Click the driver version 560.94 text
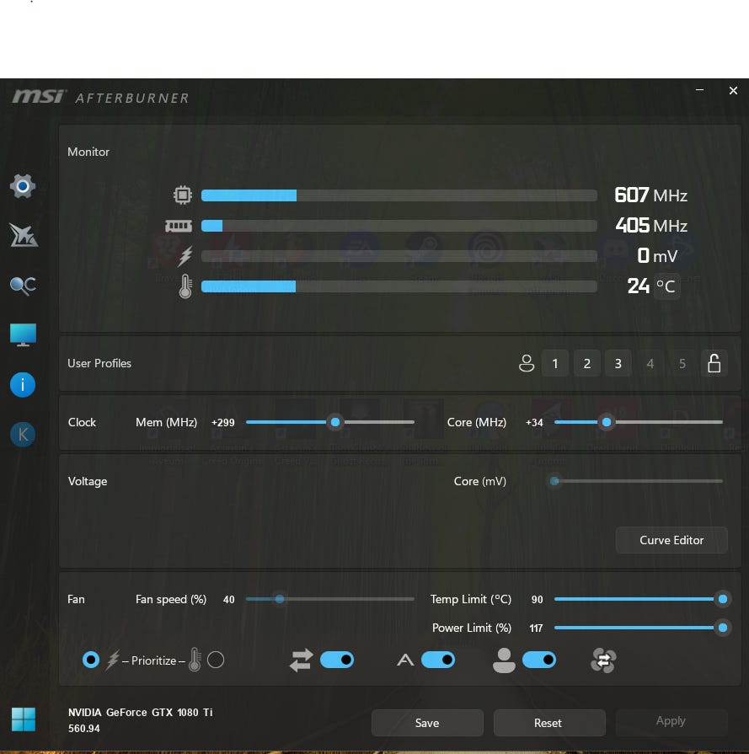Viewport: 749px width, 754px height. (83, 729)
